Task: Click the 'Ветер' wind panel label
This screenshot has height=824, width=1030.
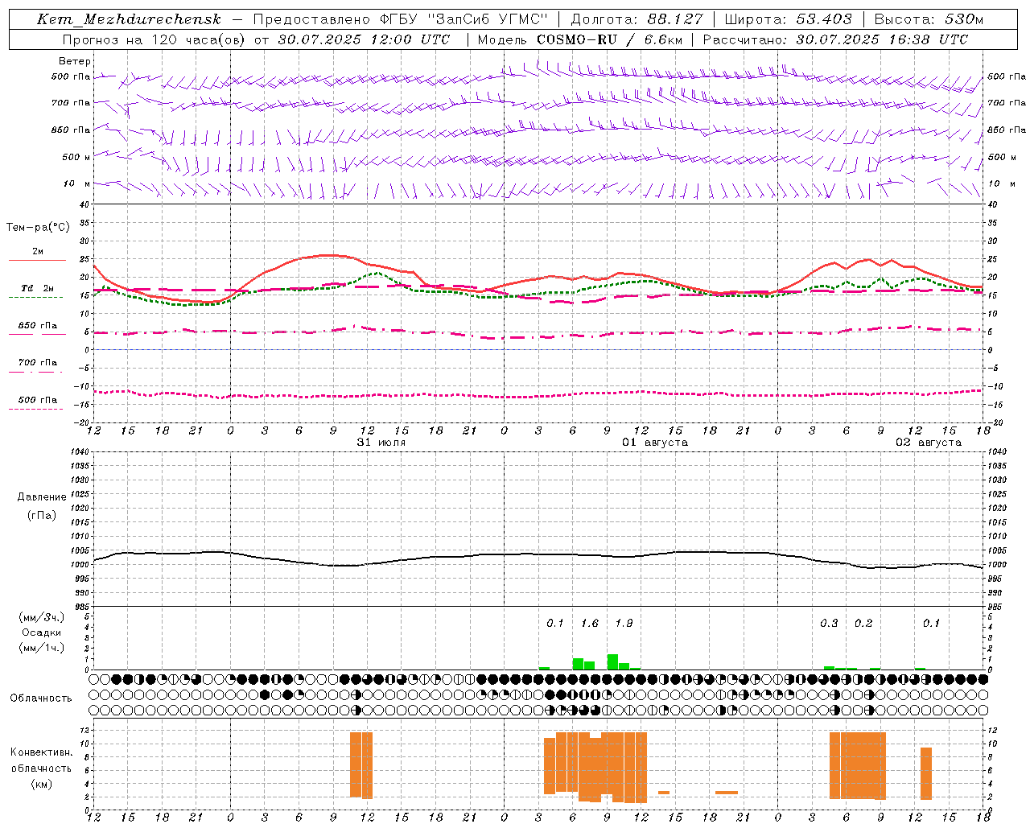Action: [75, 61]
